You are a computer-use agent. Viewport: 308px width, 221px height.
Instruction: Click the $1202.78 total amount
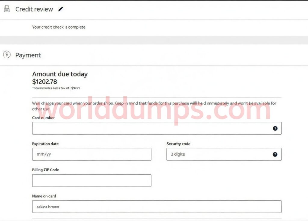pos(45,82)
